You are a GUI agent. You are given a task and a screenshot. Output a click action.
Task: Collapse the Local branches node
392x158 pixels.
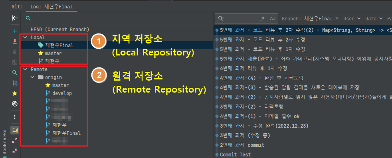25,37
